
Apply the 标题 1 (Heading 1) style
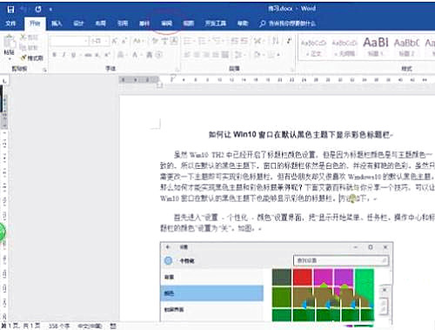point(376,48)
